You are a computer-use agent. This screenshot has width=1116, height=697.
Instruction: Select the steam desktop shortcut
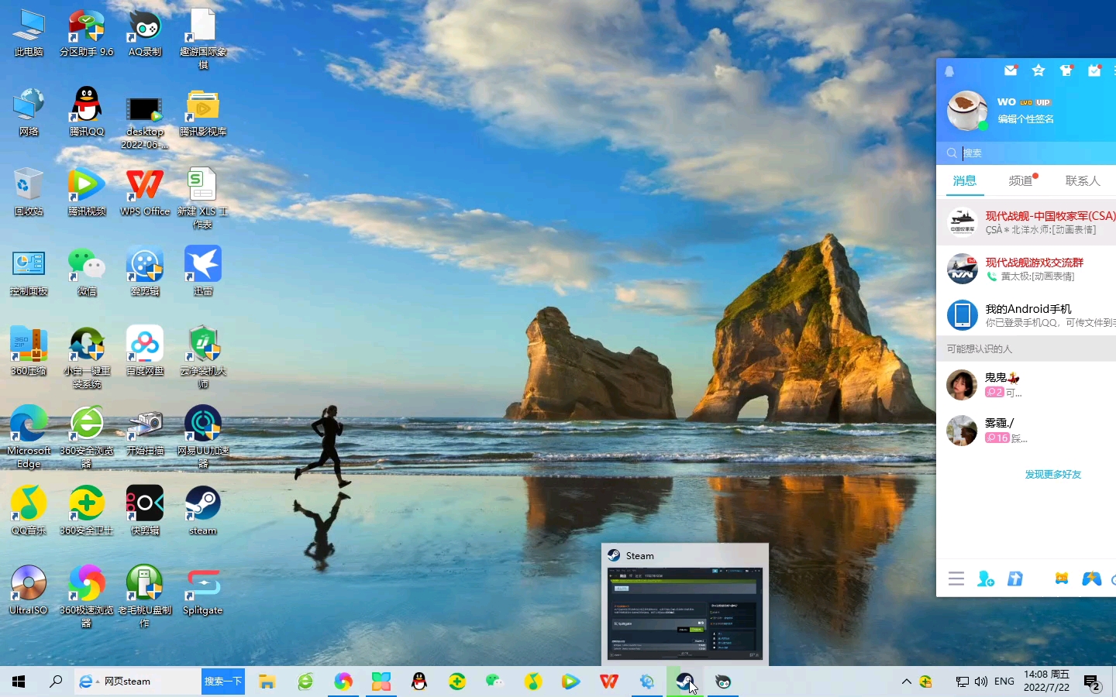tap(203, 511)
